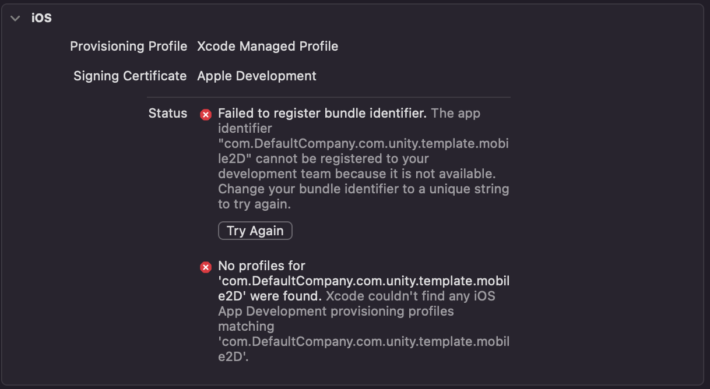The height and width of the screenshot is (389, 710).
Task: Click the divider line above Status
Action: tap(328, 97)
